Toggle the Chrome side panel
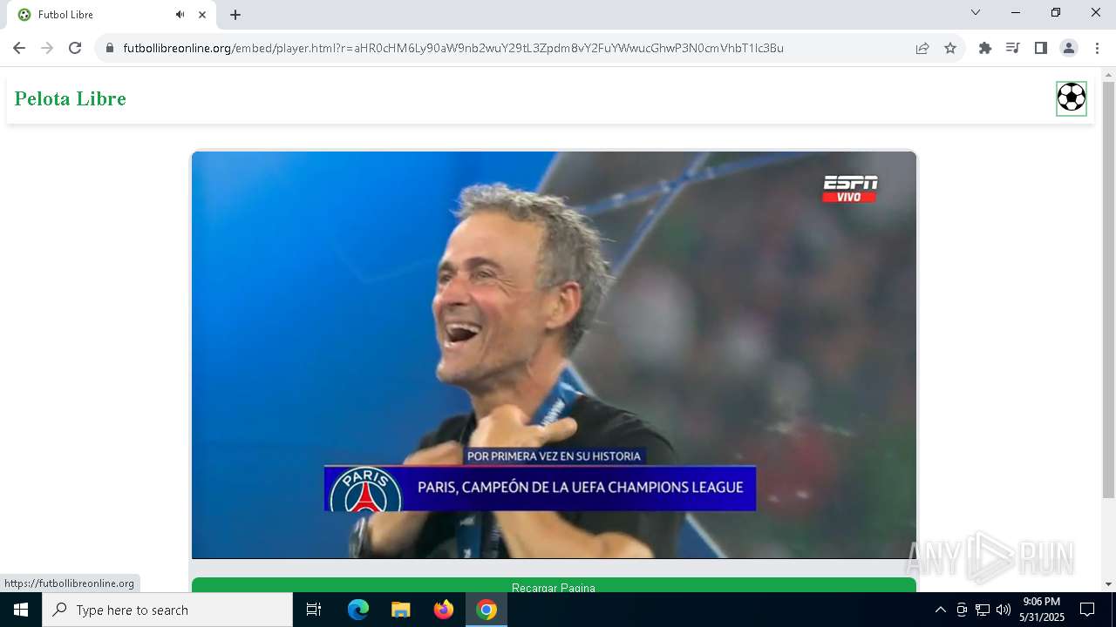 1040,49
